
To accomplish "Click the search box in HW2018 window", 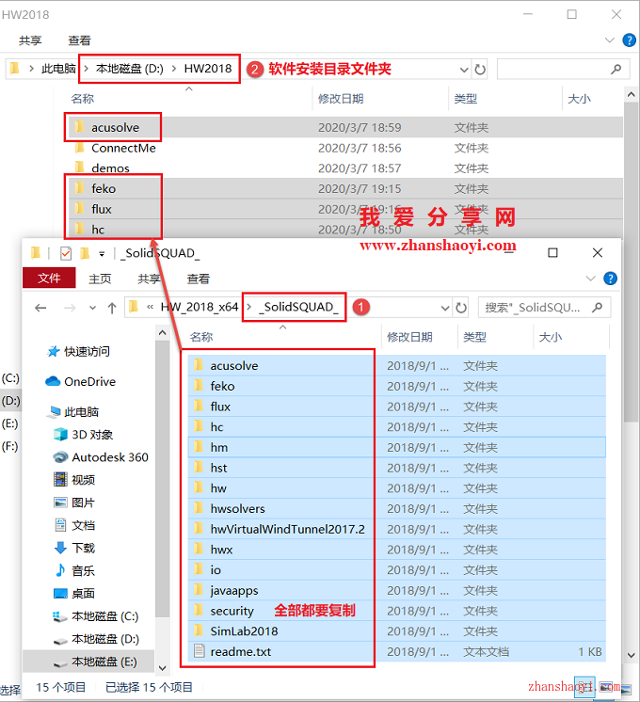I will 564,69.
